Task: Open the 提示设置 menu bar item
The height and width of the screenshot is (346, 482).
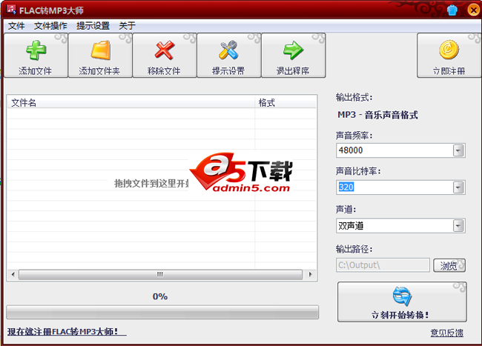Action: [x=93, y=26]
